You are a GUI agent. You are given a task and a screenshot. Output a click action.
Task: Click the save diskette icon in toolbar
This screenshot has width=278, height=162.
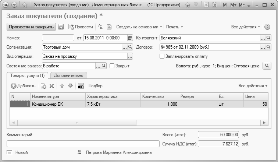click(61, 27)
